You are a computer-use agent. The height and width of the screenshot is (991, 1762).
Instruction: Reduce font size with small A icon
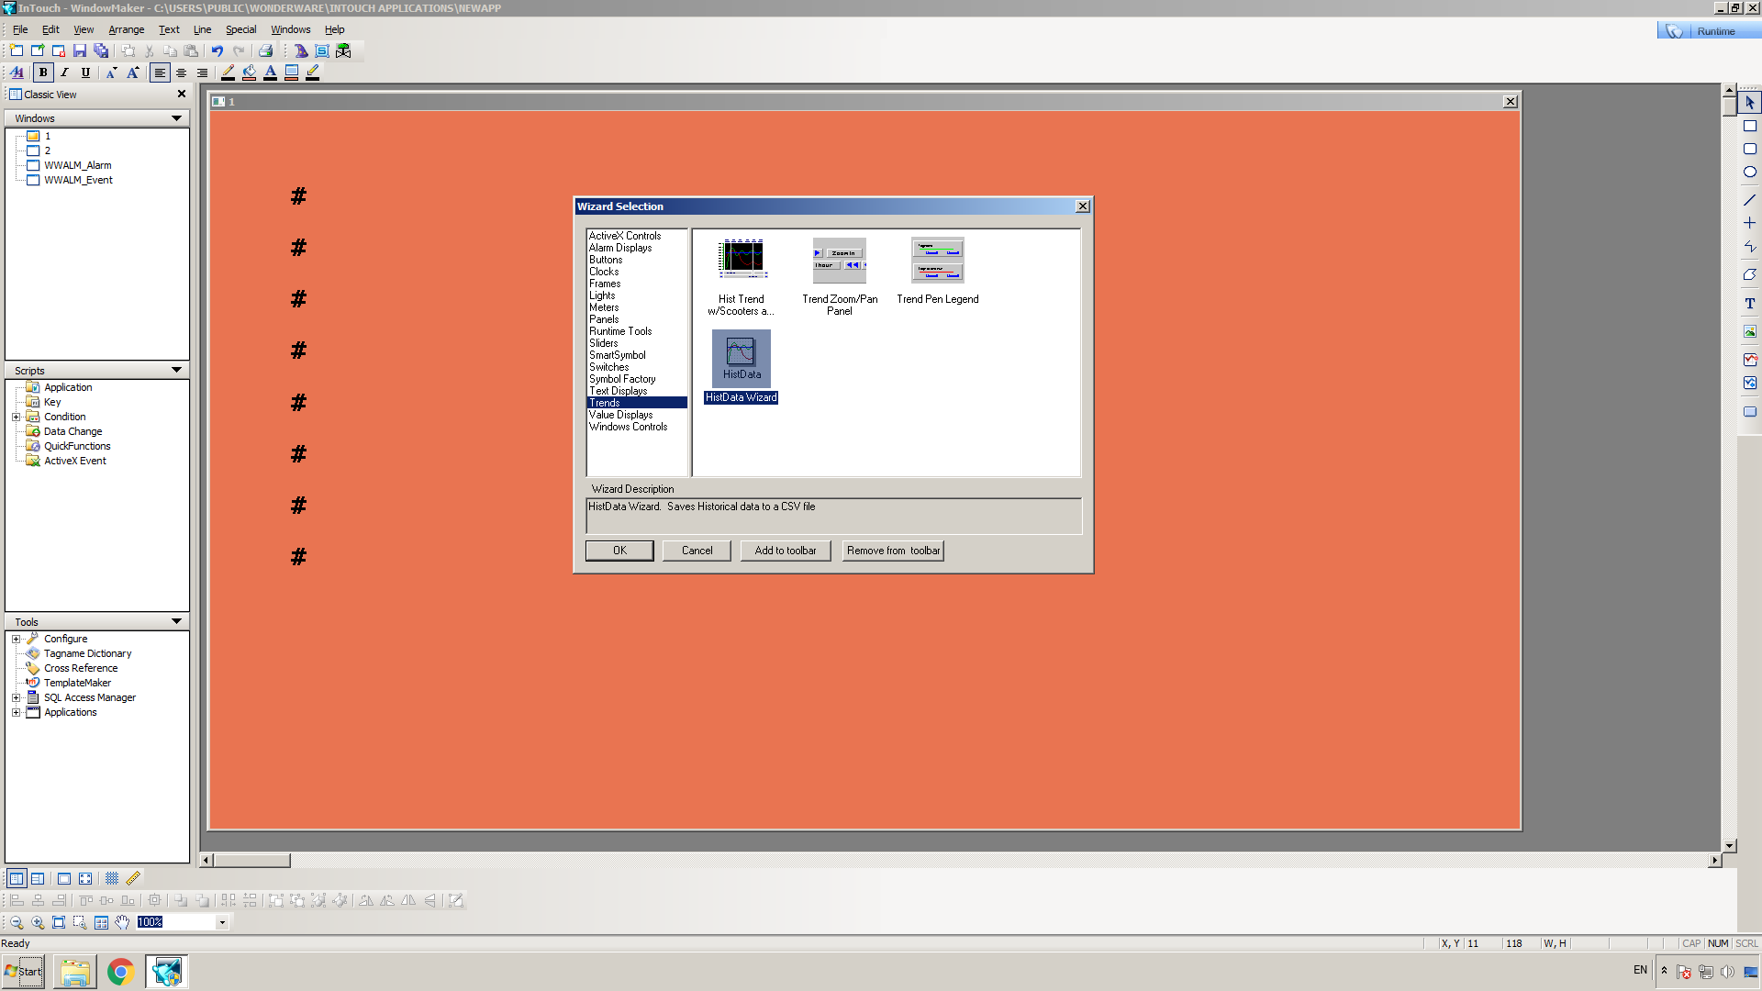112,72
